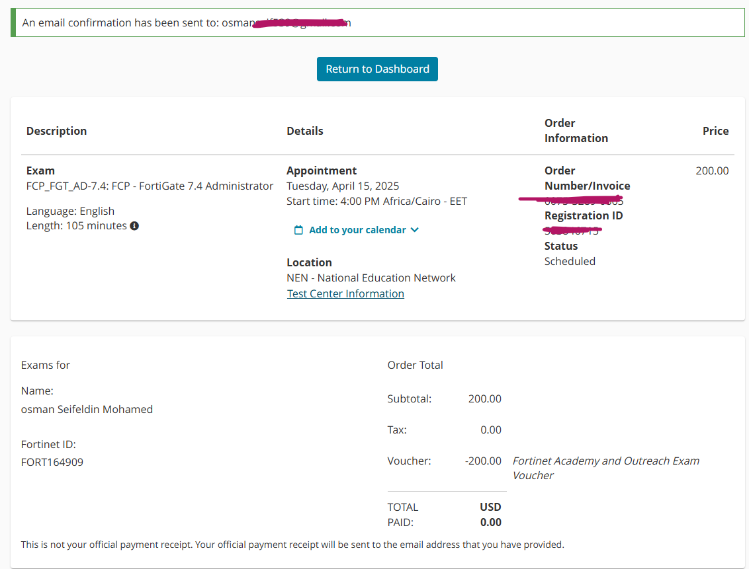Click the Start time 4:00 PM line
The height and width of the screenshot is (569, 749).
[376, 202]
